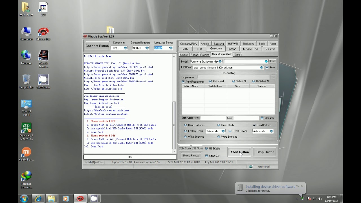Select the Factory Reset option

pyautogui.click(x=185, y=131)
